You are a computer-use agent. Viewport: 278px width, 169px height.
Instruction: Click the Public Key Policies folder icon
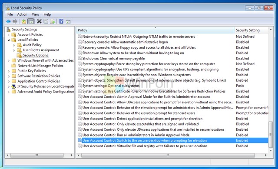click(x=13, y=71)
